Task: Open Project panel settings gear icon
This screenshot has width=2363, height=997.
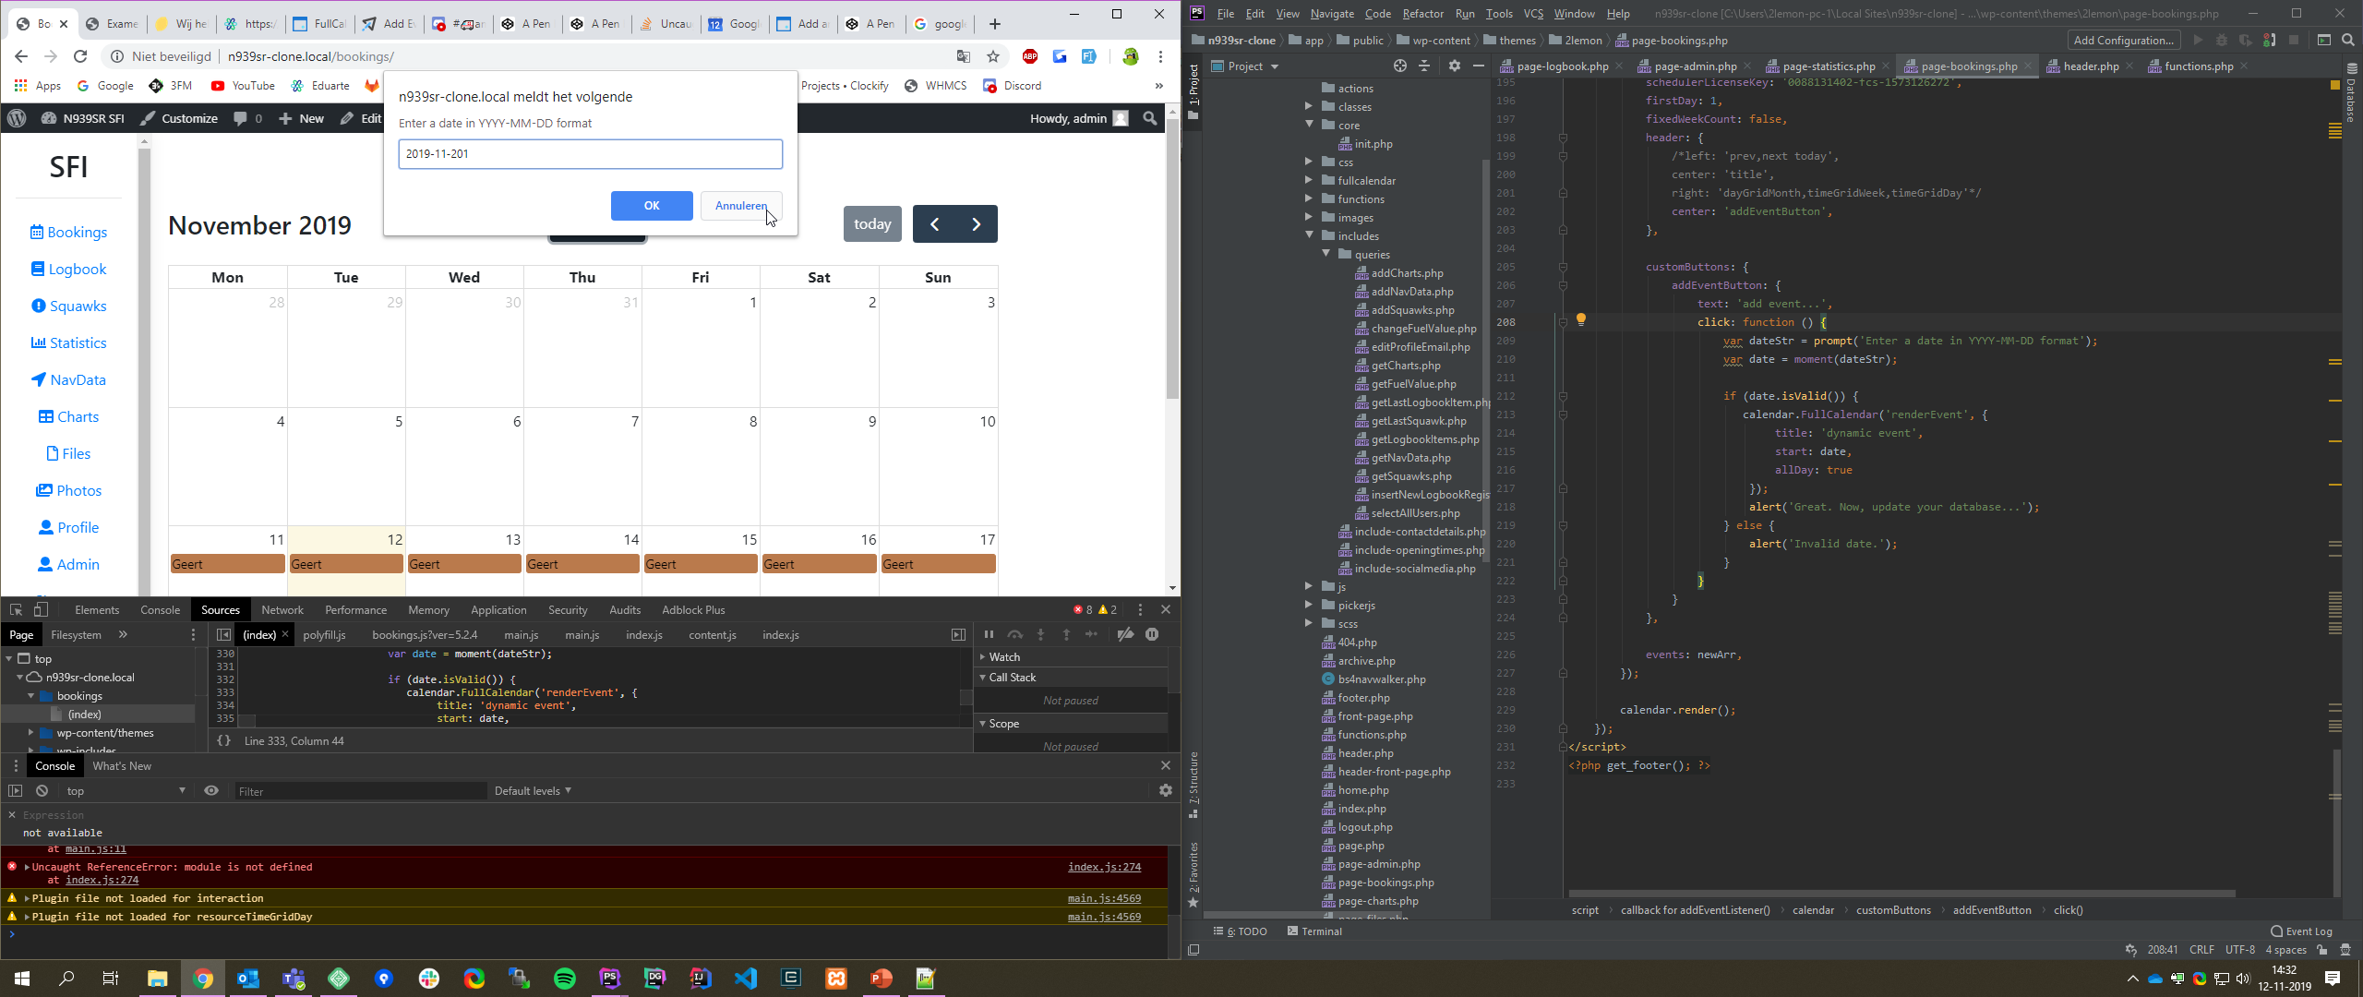Action: click(x=1454, y=66)
